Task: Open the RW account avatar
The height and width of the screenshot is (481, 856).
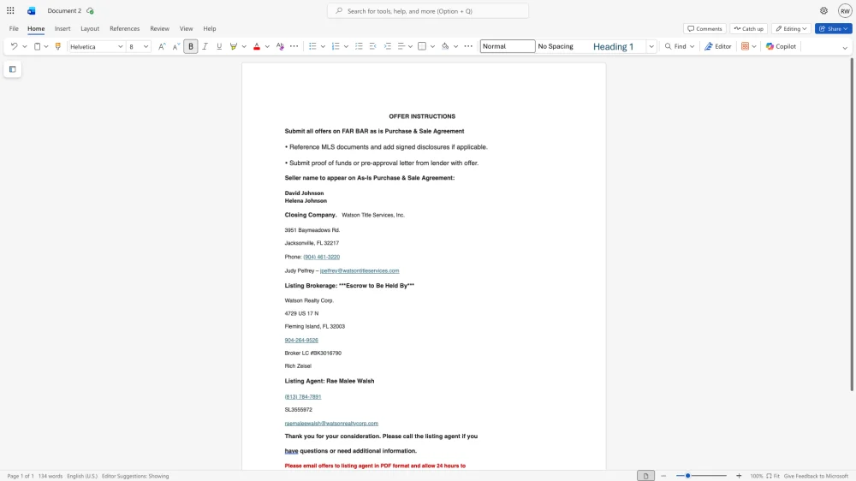Action: click(x=845, y=11)
